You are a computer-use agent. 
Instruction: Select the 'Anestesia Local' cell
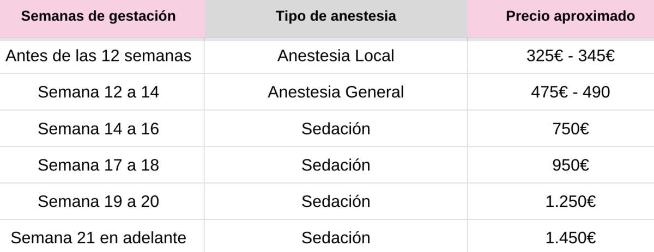tap(336, 56)
